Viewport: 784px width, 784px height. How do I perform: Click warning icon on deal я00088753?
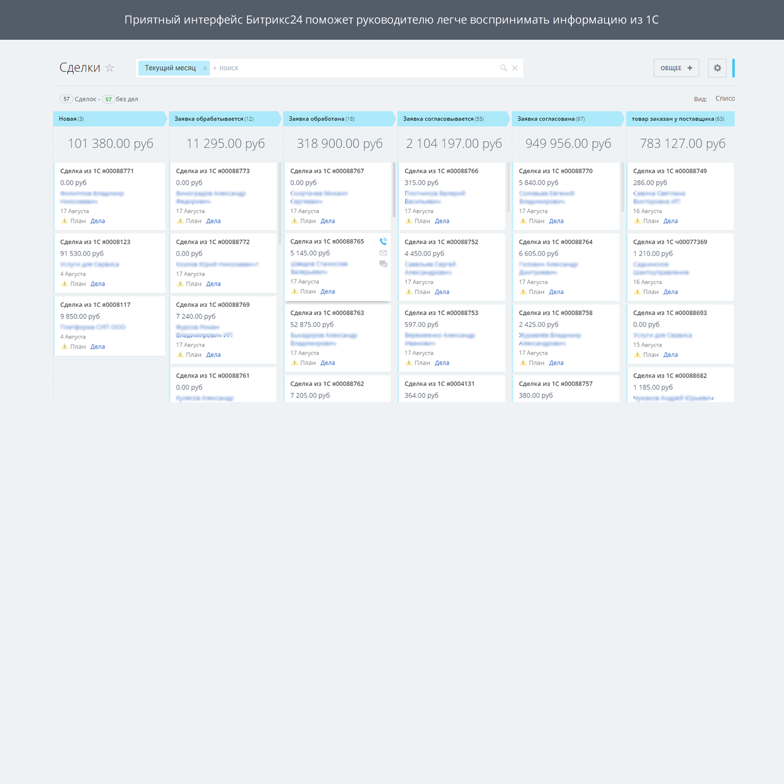click(x=409, y=363)
